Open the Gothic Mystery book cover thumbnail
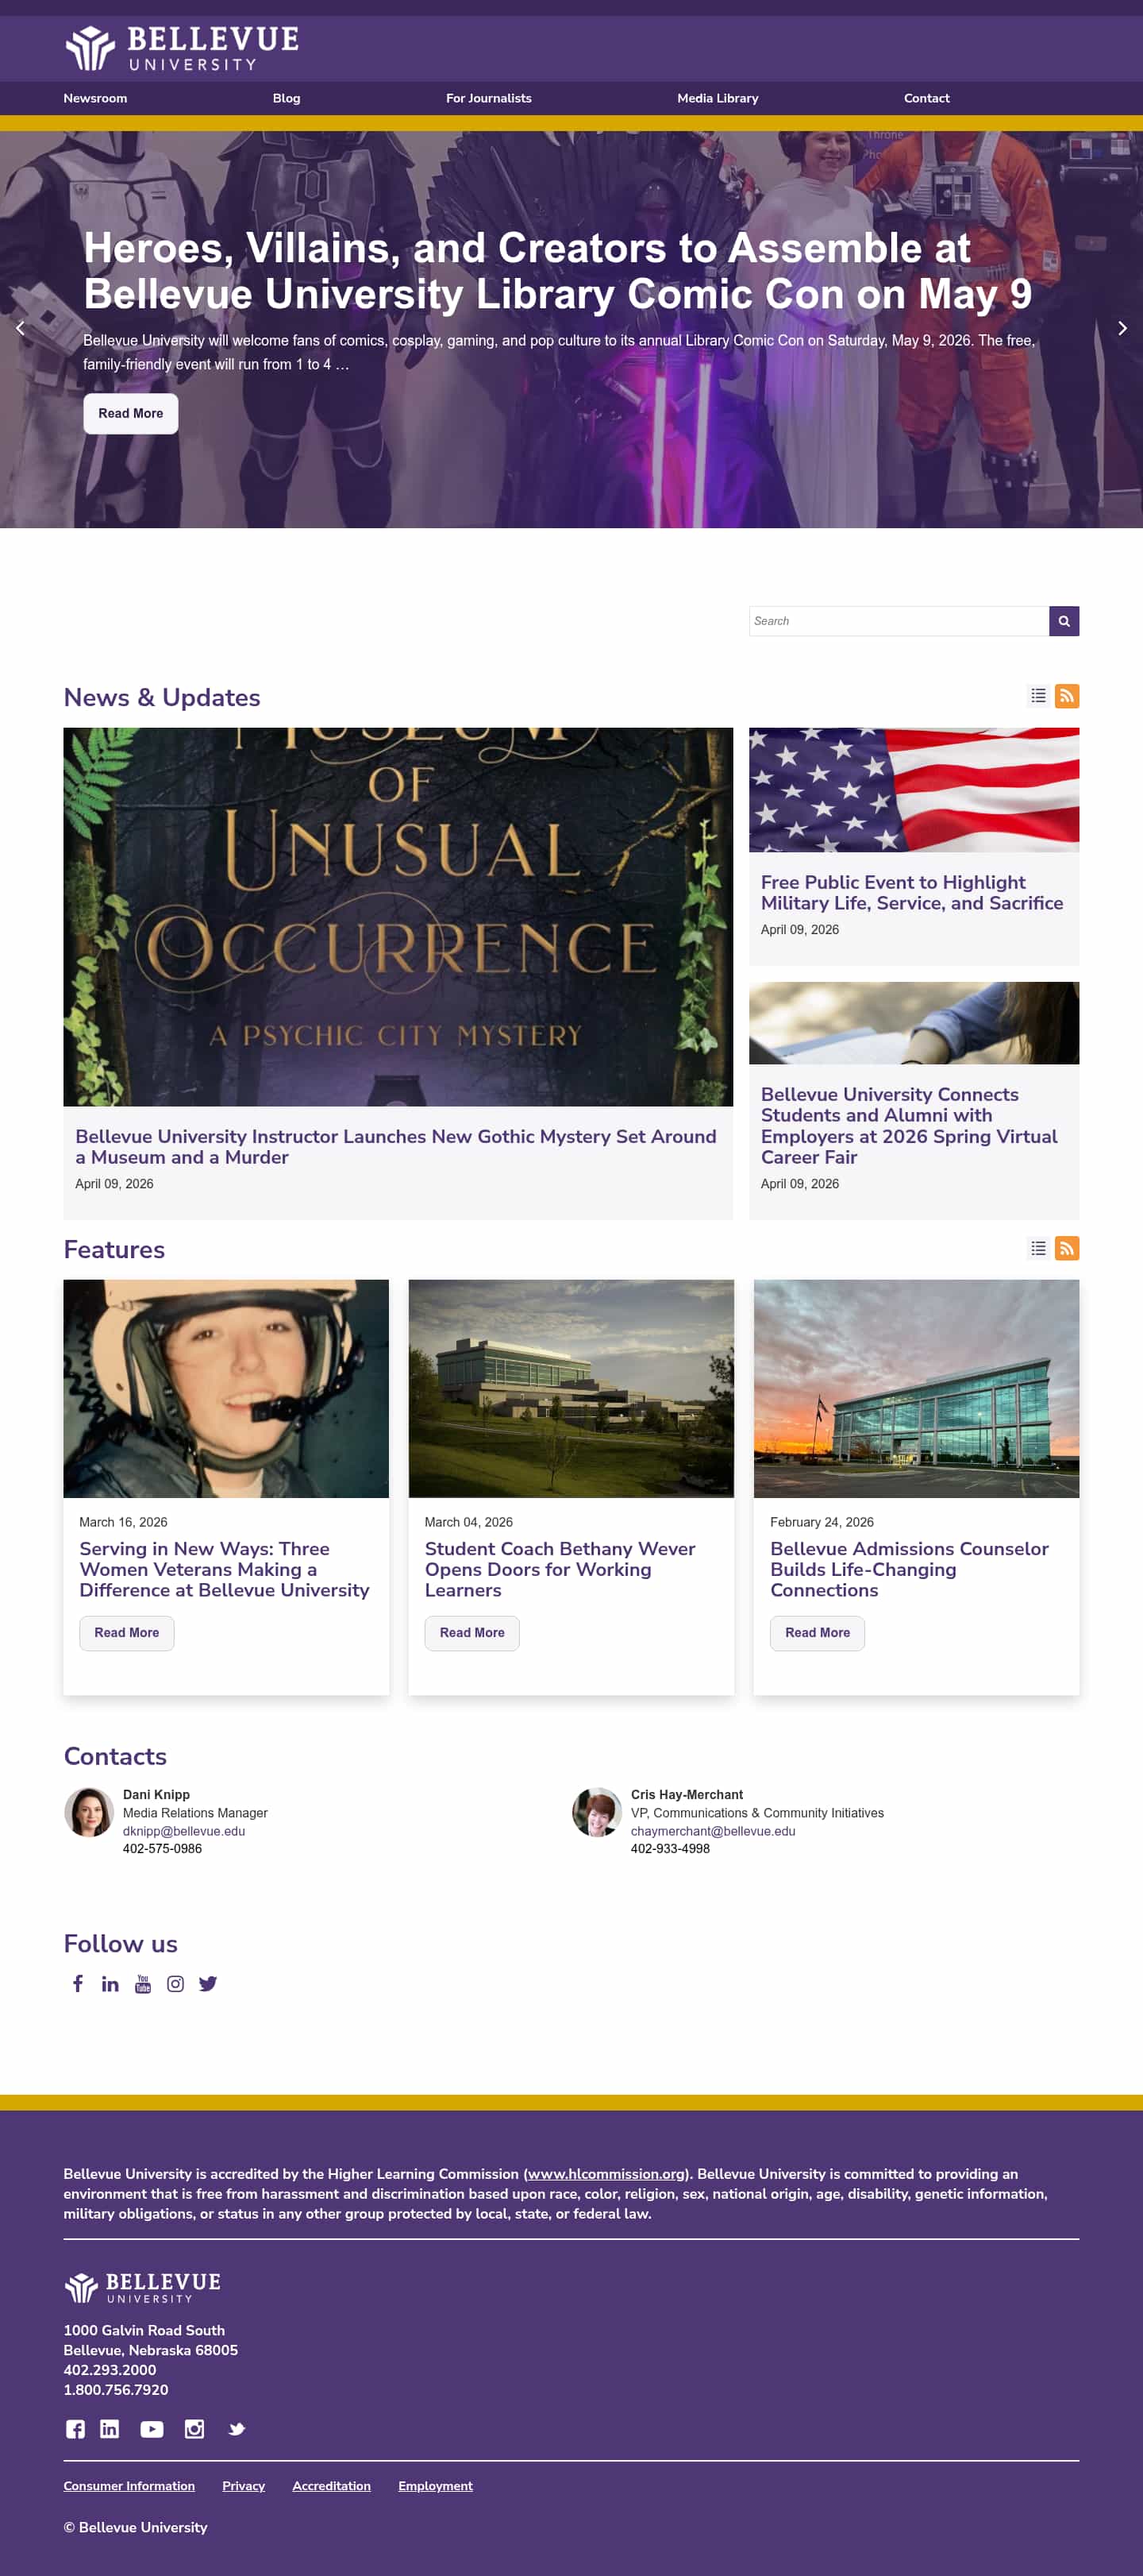1143x2576 pixels. (398, 916)
